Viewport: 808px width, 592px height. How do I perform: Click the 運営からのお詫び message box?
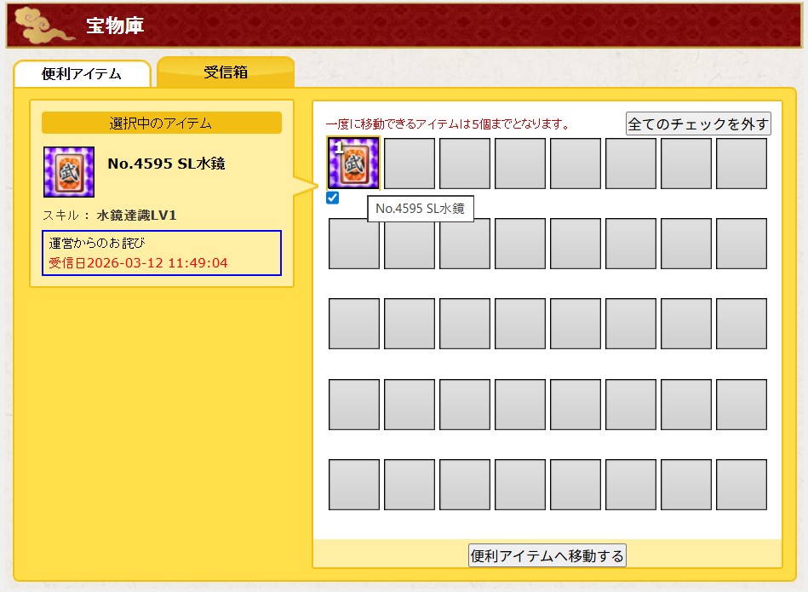(x=161, y=253)
